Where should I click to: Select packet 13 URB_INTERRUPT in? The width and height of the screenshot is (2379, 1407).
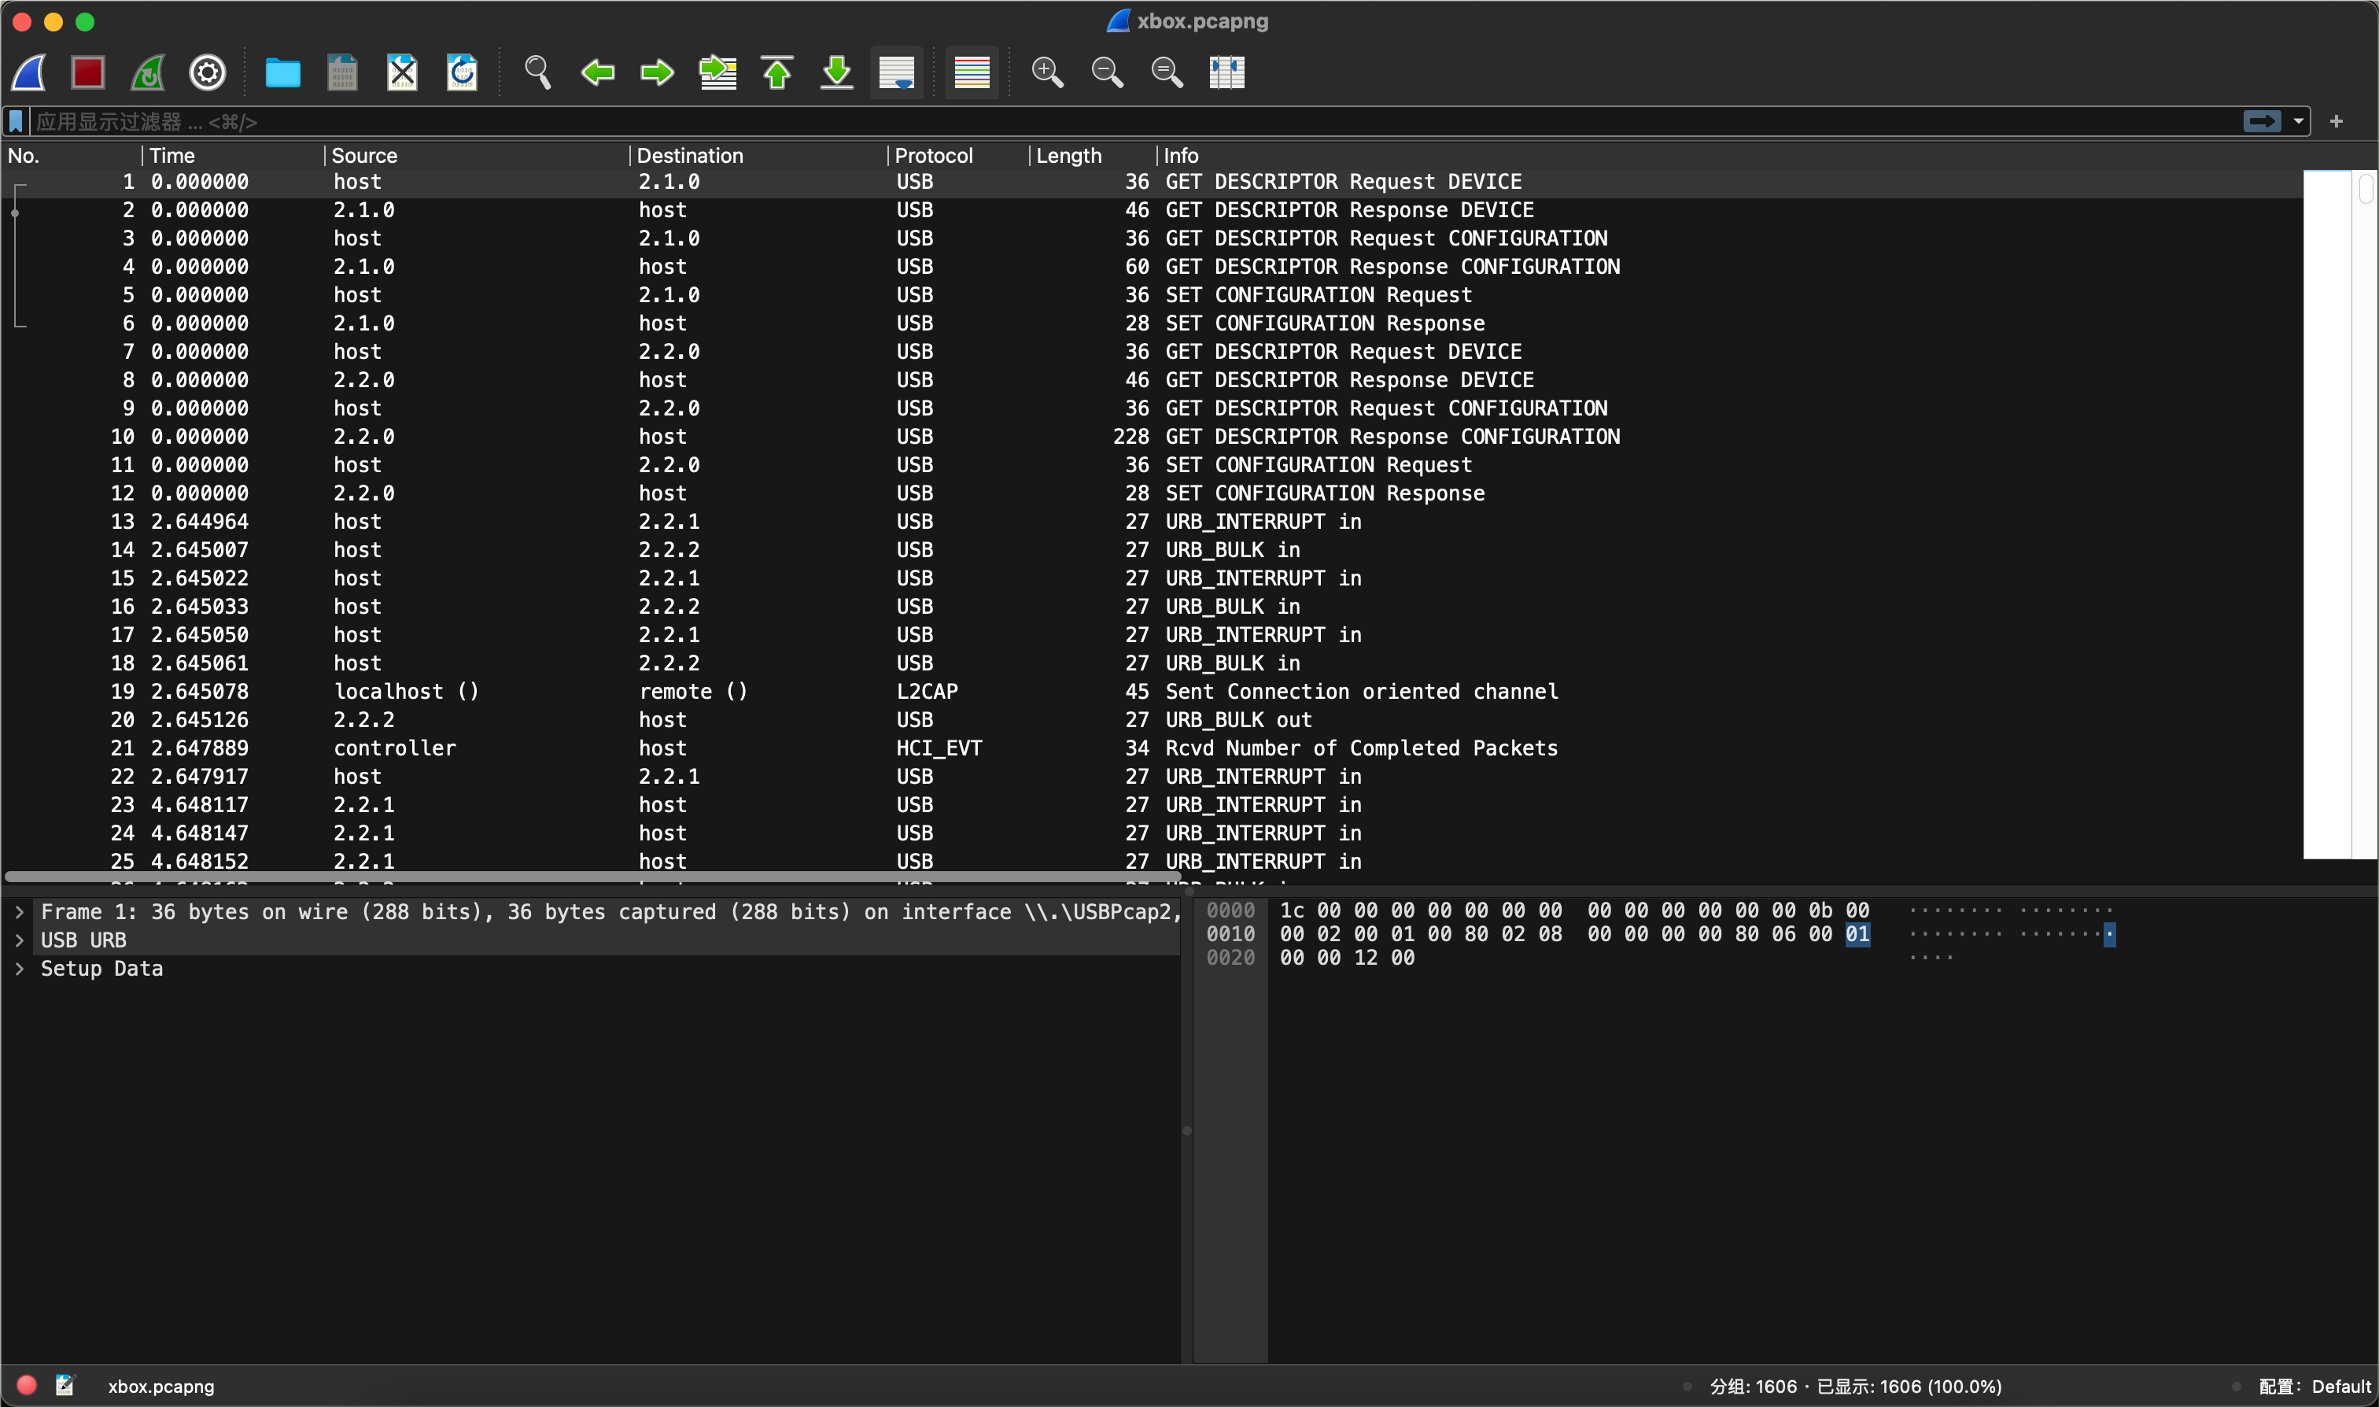click(1153, 522)
